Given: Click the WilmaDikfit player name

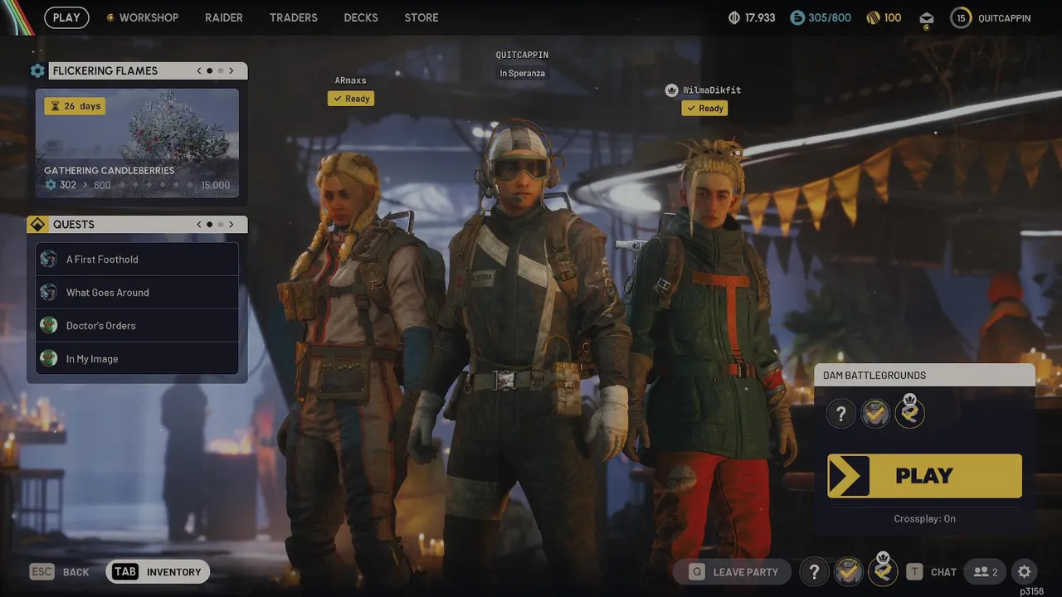Looking at the screenshot, I should click(712, 90).
